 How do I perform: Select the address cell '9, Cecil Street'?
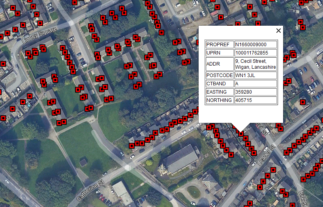pyautogui.click(x=255, y=64)
